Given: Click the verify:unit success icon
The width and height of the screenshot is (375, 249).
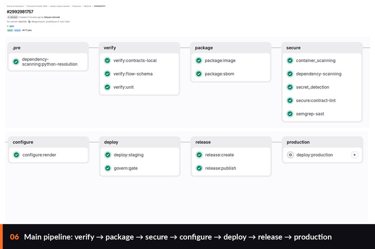Looking at the screenshot, I should pyautogui.click(x=107, y=87).
